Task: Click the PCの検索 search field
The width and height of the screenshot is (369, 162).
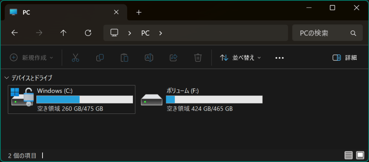Action: point(323,33)
